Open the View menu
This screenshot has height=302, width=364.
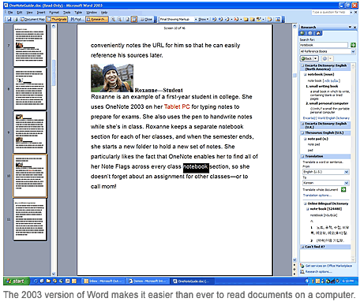(29, 13)
